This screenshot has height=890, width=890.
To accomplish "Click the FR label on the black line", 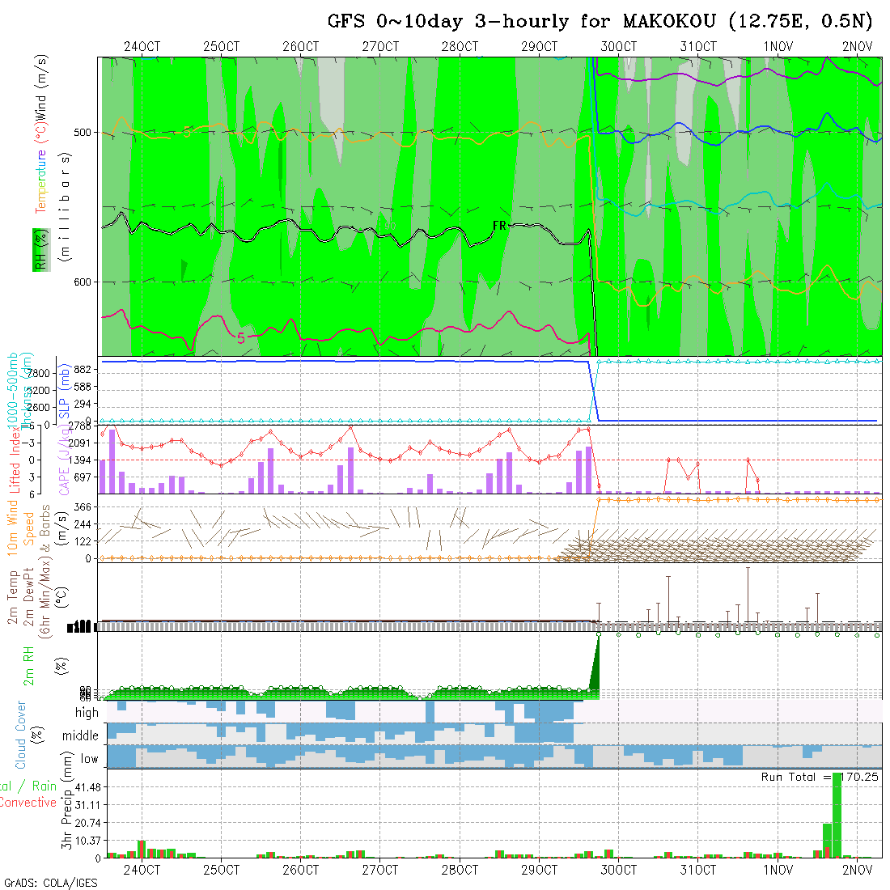I will click(x=499, y=226).
